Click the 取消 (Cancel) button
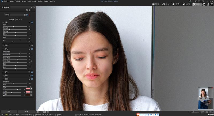Viewport: 214px width, 116px height. [26, 111]
